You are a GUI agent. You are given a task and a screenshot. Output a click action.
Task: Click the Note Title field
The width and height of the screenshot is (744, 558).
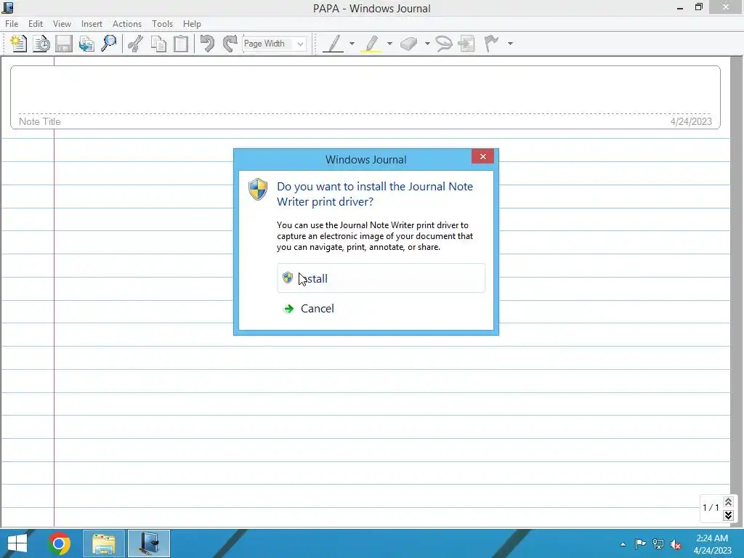[365, 97]
